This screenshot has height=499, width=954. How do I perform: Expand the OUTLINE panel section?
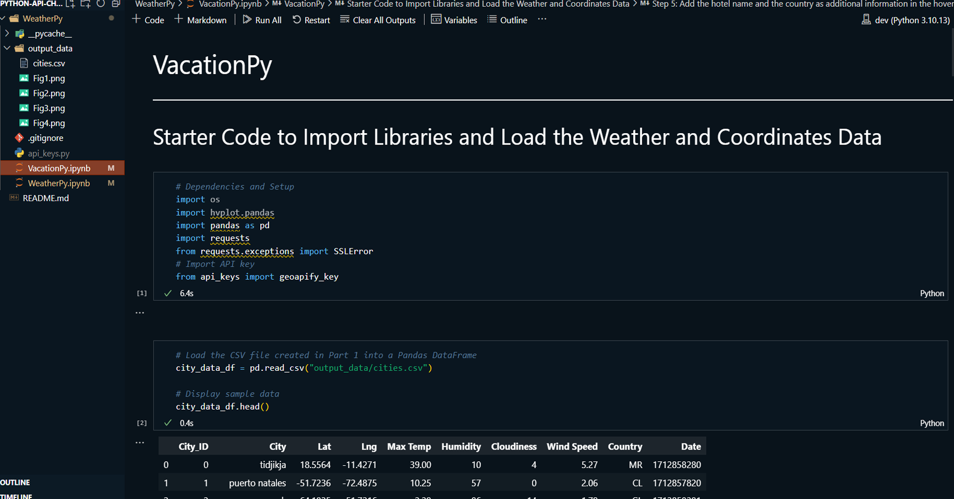tap(15, 482)
